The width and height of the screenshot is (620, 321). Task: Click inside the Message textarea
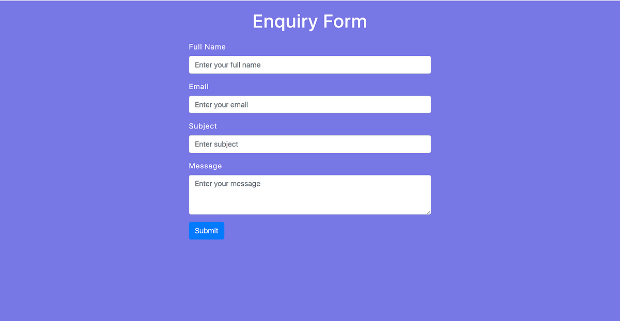tap(310, 195)
